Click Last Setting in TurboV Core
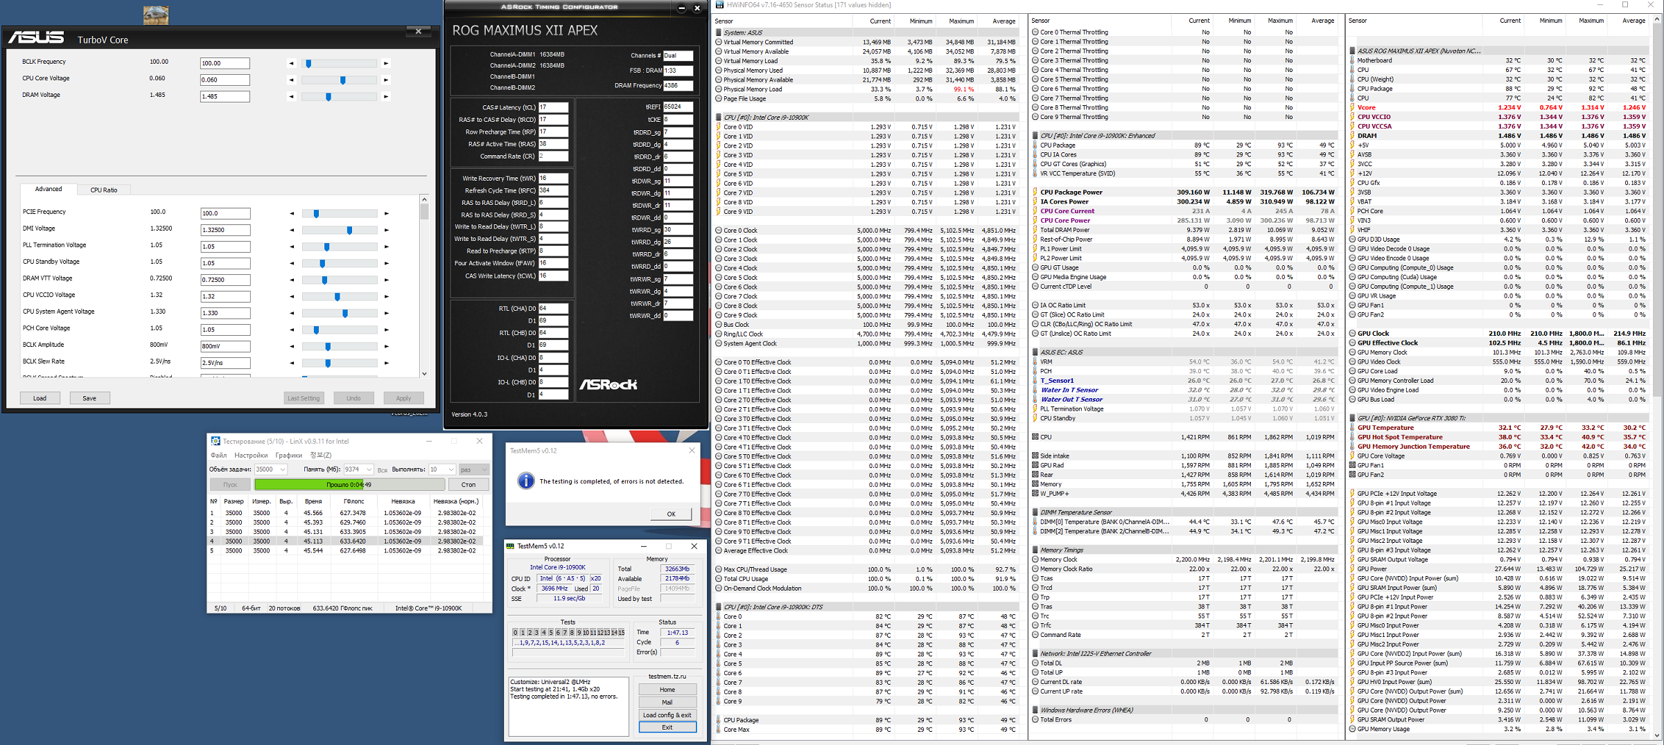Viewport: 1664px width, 745px height. (x=304, y=398)
